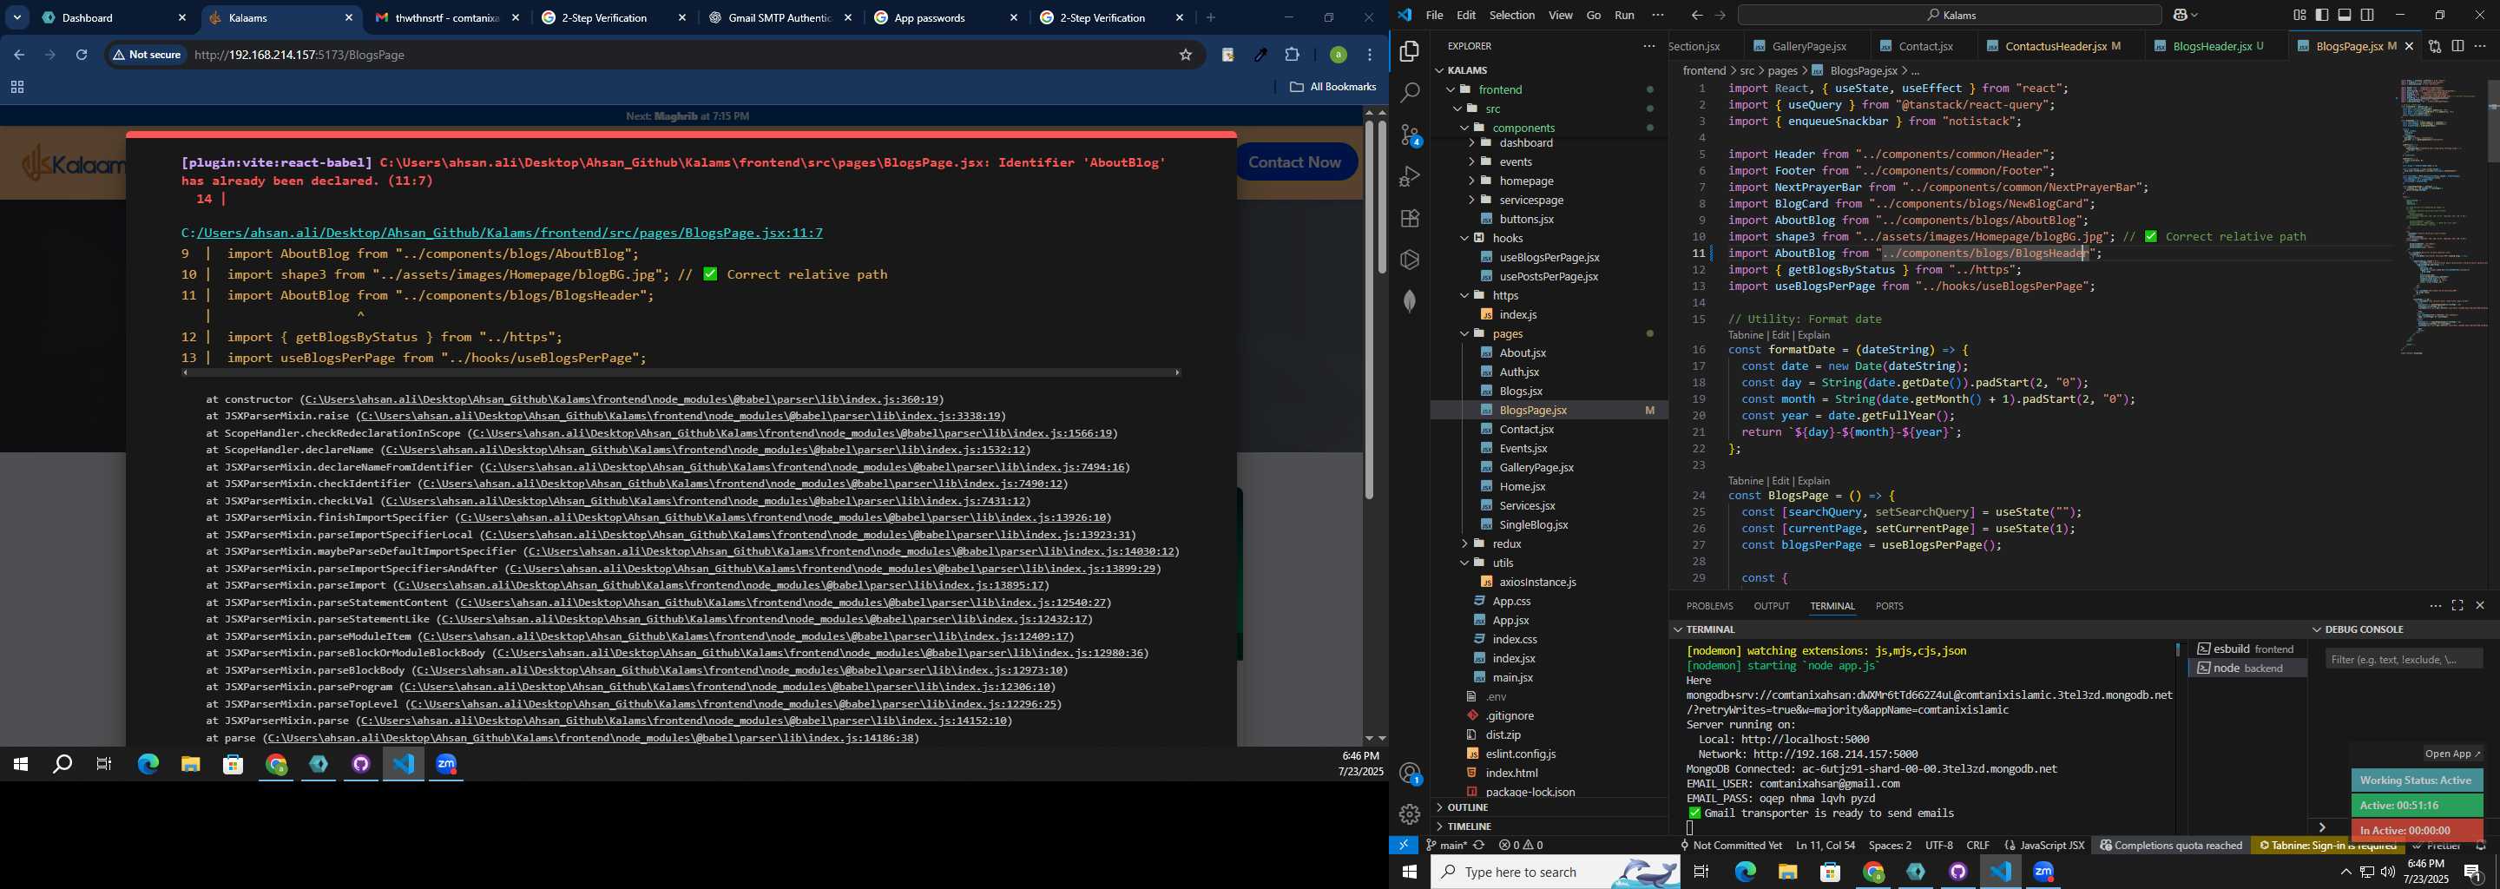The width and height of the screenshot is (2500, 889).
Task: Toggle primary side bar layout icon
Action: pos(2321,16)
